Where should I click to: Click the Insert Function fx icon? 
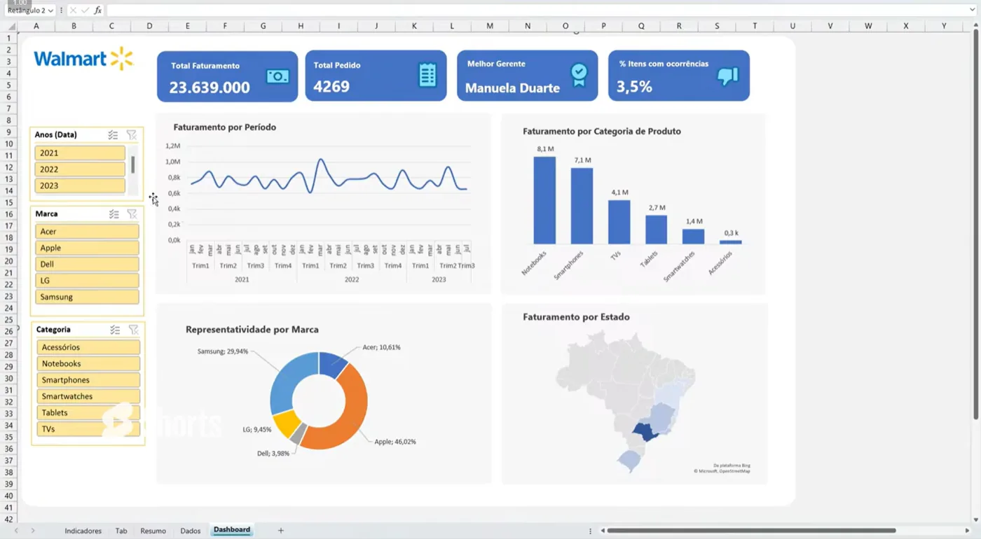97,10
